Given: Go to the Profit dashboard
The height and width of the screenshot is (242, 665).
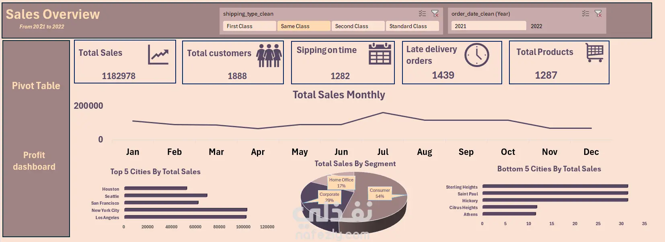Looking at the screenshot, I should (x=34, y=161).
